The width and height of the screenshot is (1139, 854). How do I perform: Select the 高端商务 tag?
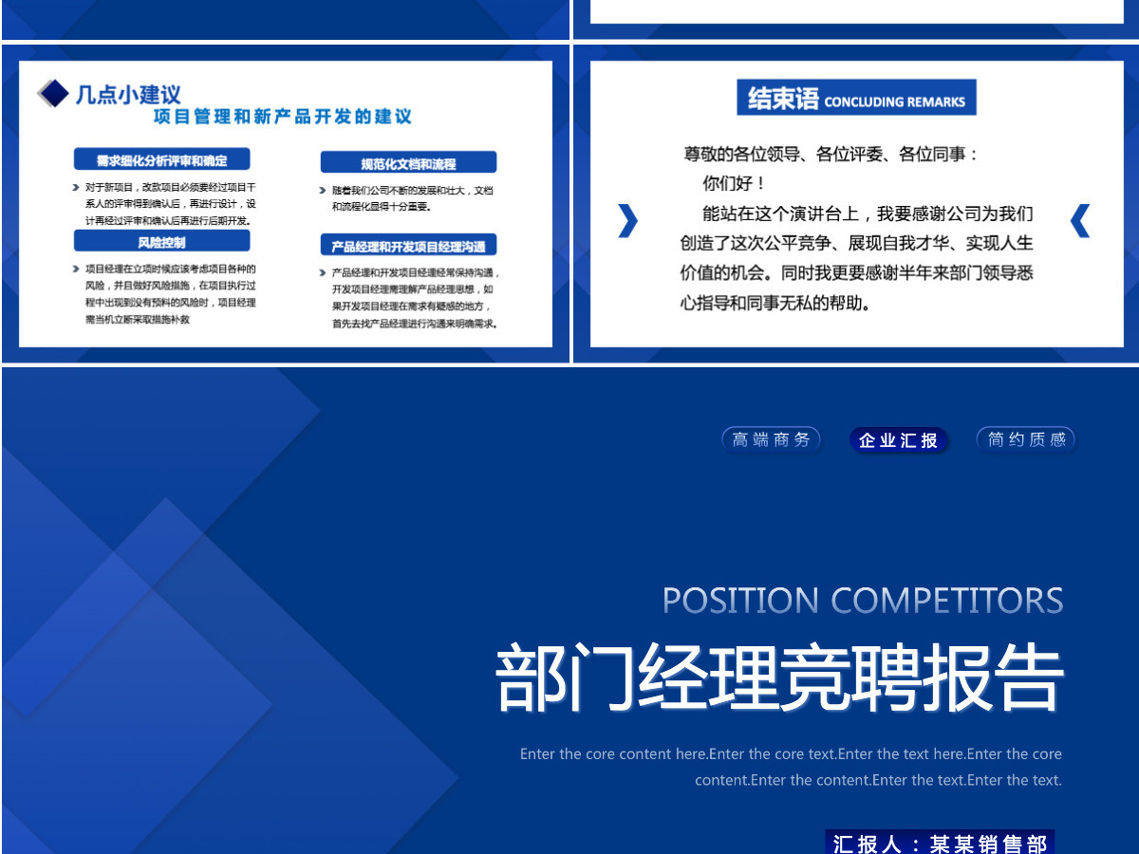pyautogui.click(x=771, y=439)
